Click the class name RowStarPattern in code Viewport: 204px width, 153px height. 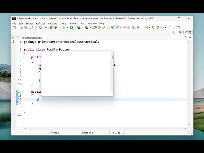pyautogui.click(x=59, y=50)
